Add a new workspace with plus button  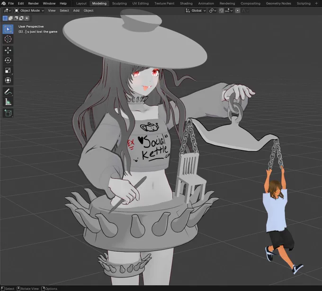pos(316,3)
